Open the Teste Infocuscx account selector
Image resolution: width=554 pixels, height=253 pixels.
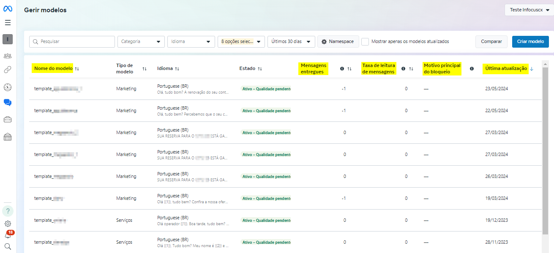pos(529,10)
